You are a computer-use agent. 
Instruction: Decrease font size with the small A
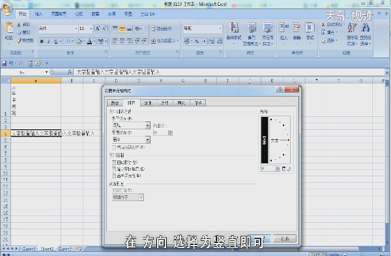104,29
